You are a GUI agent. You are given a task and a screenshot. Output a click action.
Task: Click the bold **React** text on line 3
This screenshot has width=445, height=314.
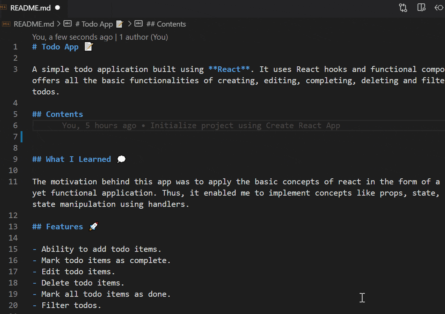pos(229,69)
